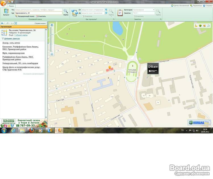Click the Найти magnifier in main search
The image size is (213, 179).
pyautogui.click(x=66, y=12)
